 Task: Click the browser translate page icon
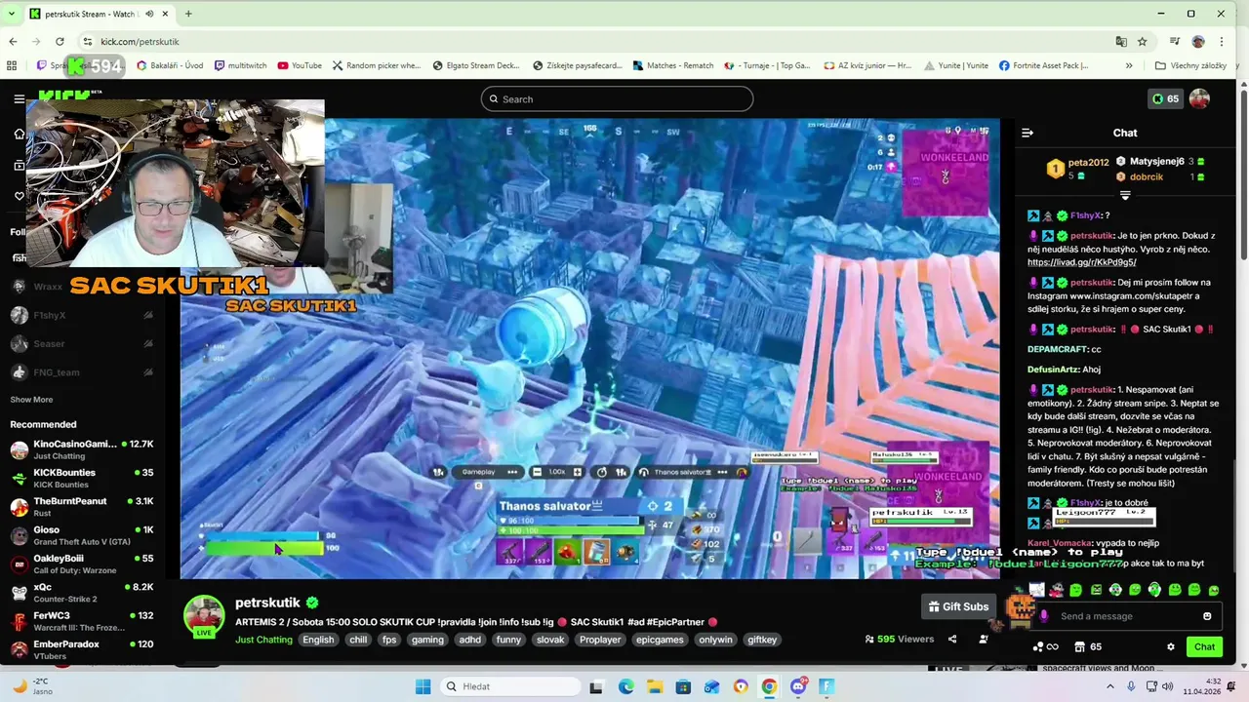[x=1121, y=42]
